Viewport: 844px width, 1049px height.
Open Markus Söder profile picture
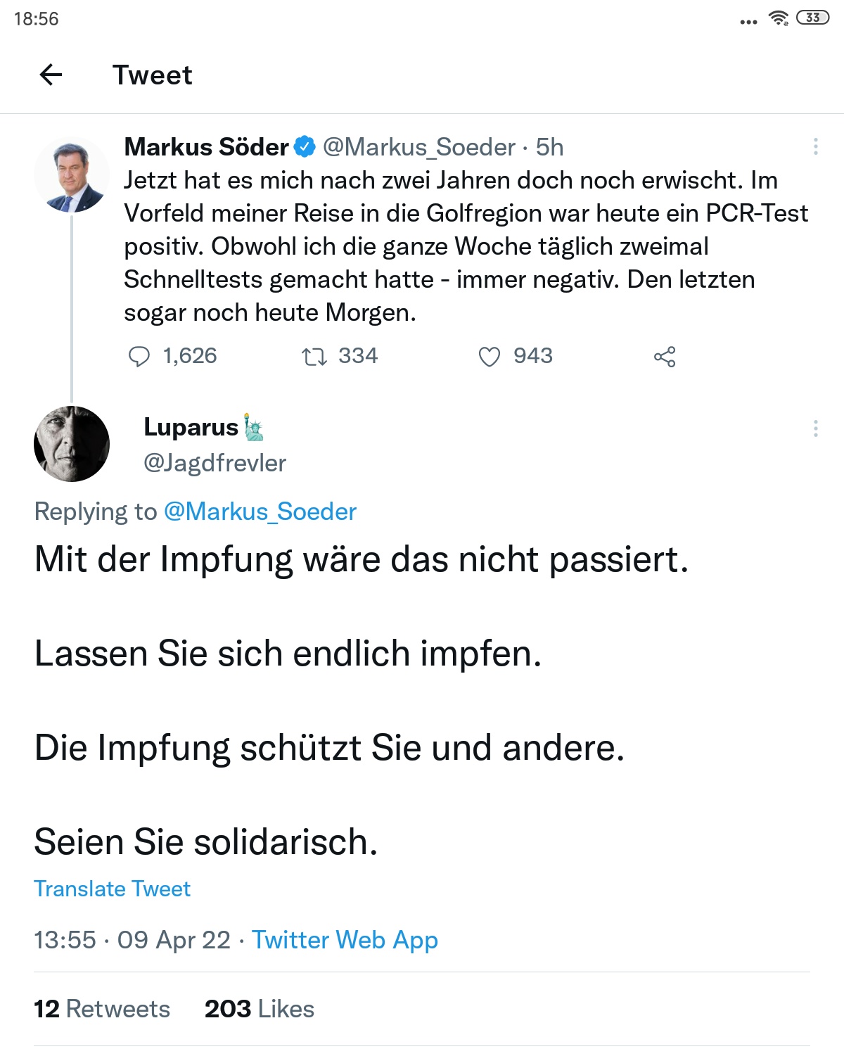71,175
